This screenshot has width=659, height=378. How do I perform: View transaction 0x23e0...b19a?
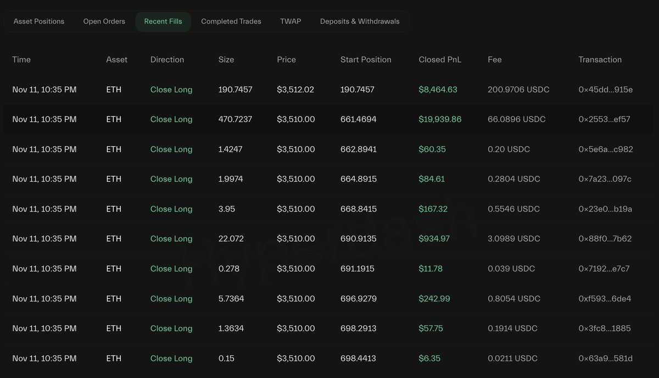[x=605, y=209]
